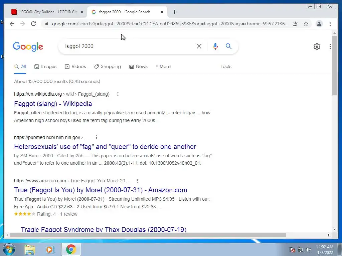Click the magnifier search button
Viewport: 342px width, 256px height.
click(x=228, y=46)
